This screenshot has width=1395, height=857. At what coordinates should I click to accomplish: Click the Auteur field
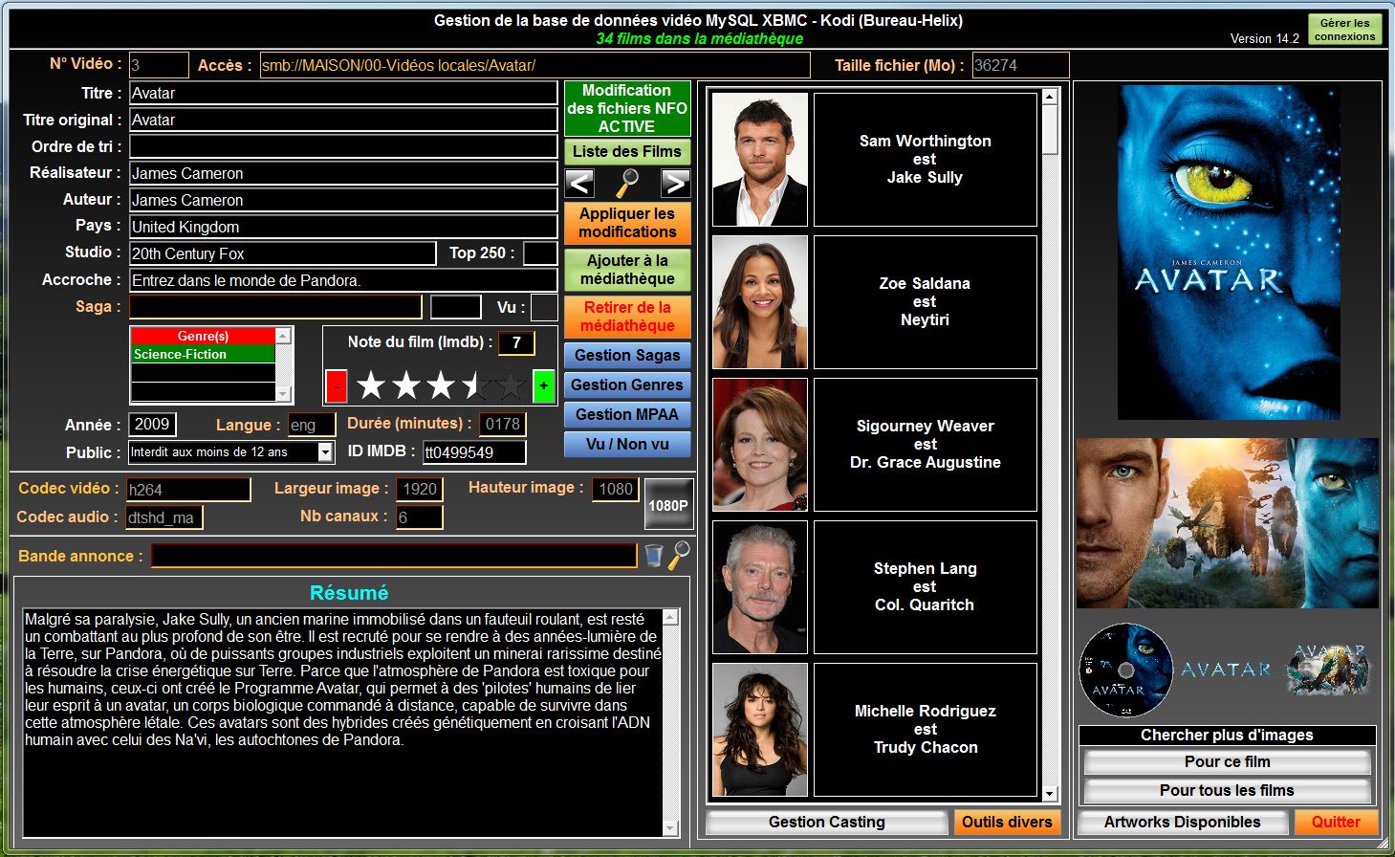(x=343, y=200)
